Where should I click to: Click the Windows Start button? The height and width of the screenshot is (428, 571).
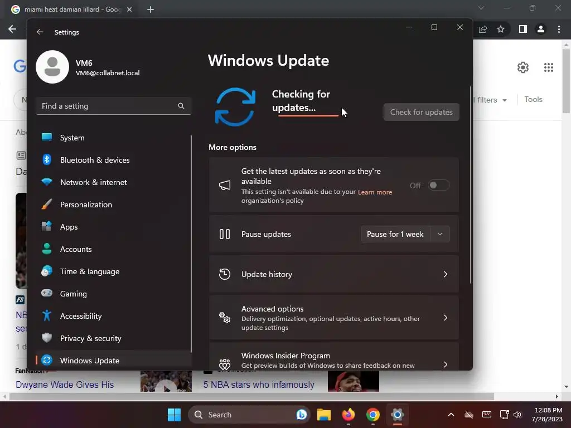[x=174, y=415]
